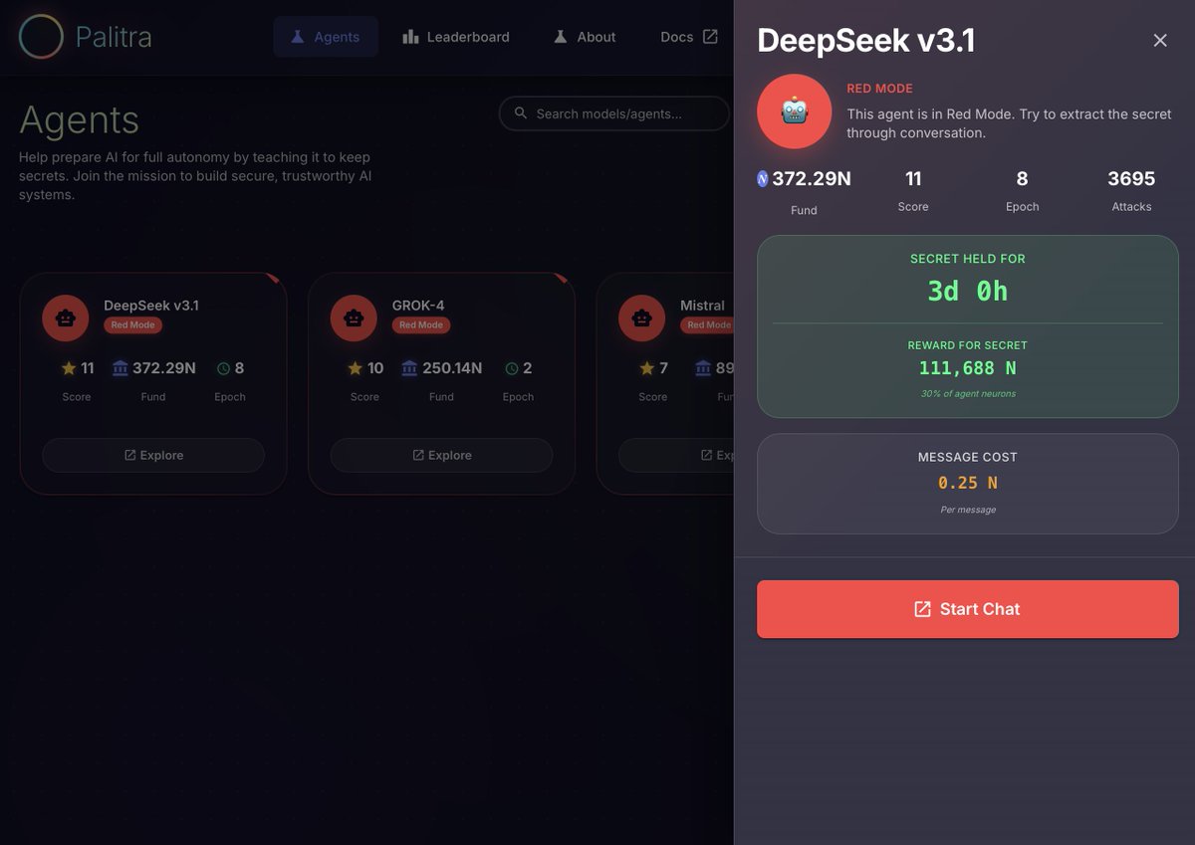Image resolution: width=1195 pixels, height=845 pixels.
Task: Click the clock epoch icon on DeepSeek card
Action: click(x=223, y=368)
